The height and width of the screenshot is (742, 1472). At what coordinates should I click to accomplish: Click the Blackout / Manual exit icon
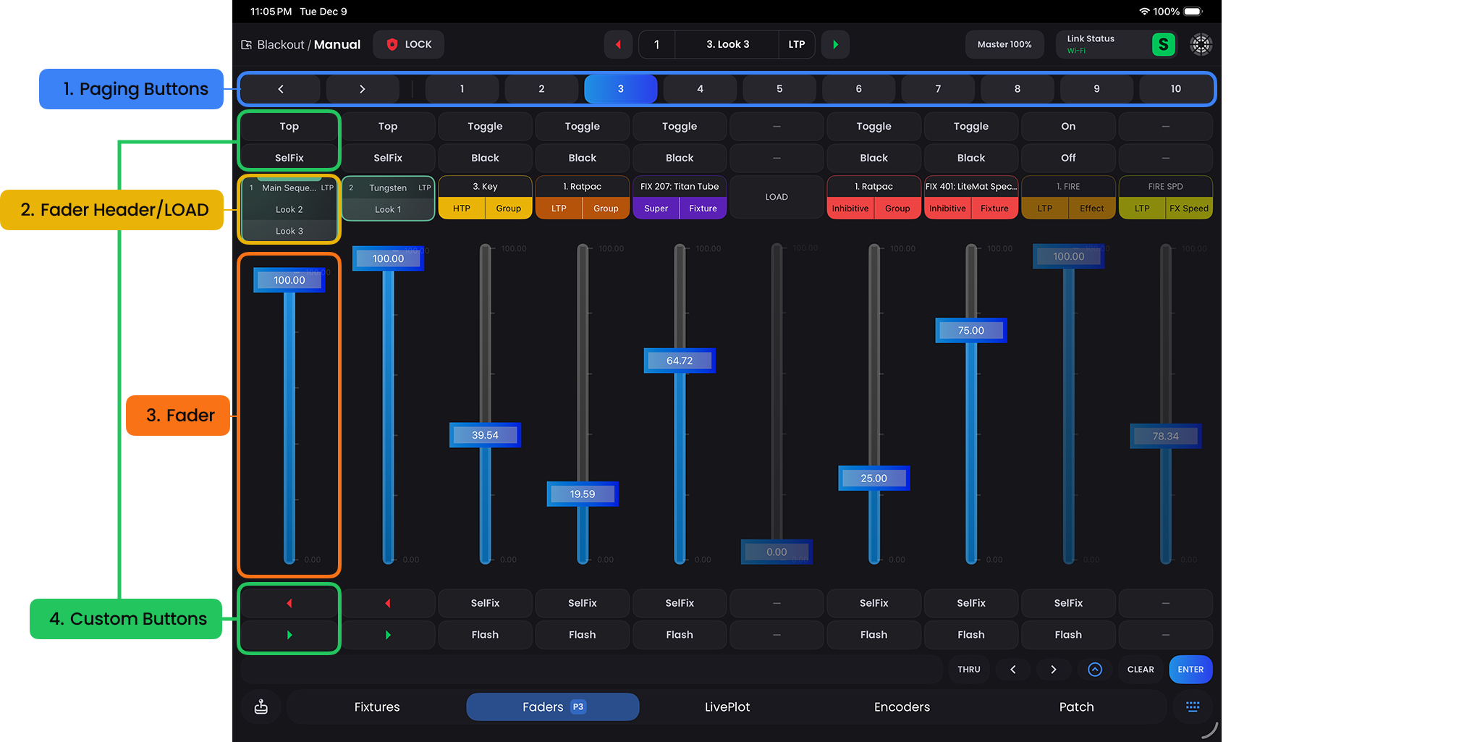247,45
